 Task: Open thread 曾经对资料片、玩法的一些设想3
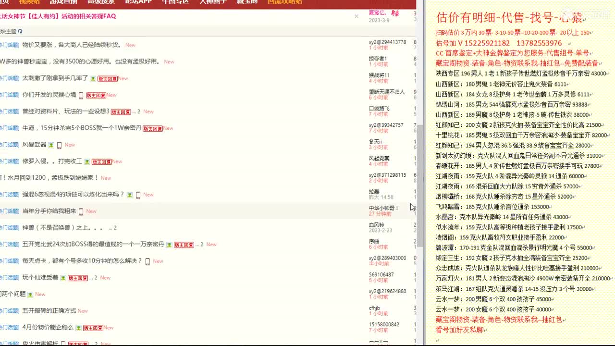point(66,111)
